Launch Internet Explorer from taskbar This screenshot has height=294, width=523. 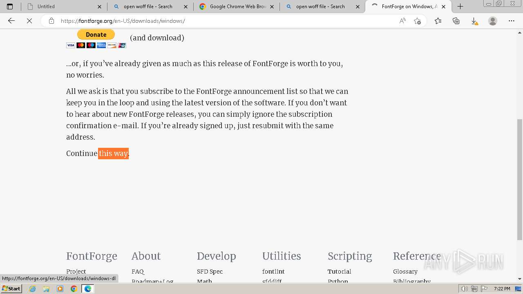32,289
